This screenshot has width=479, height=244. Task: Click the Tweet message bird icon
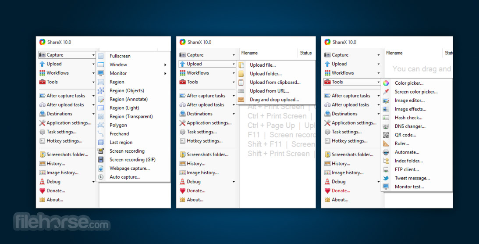(x=386, y=178)
